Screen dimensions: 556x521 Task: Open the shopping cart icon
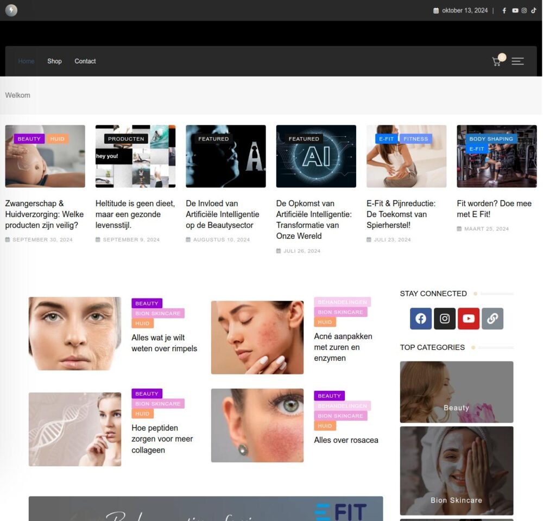coord(496,61)
